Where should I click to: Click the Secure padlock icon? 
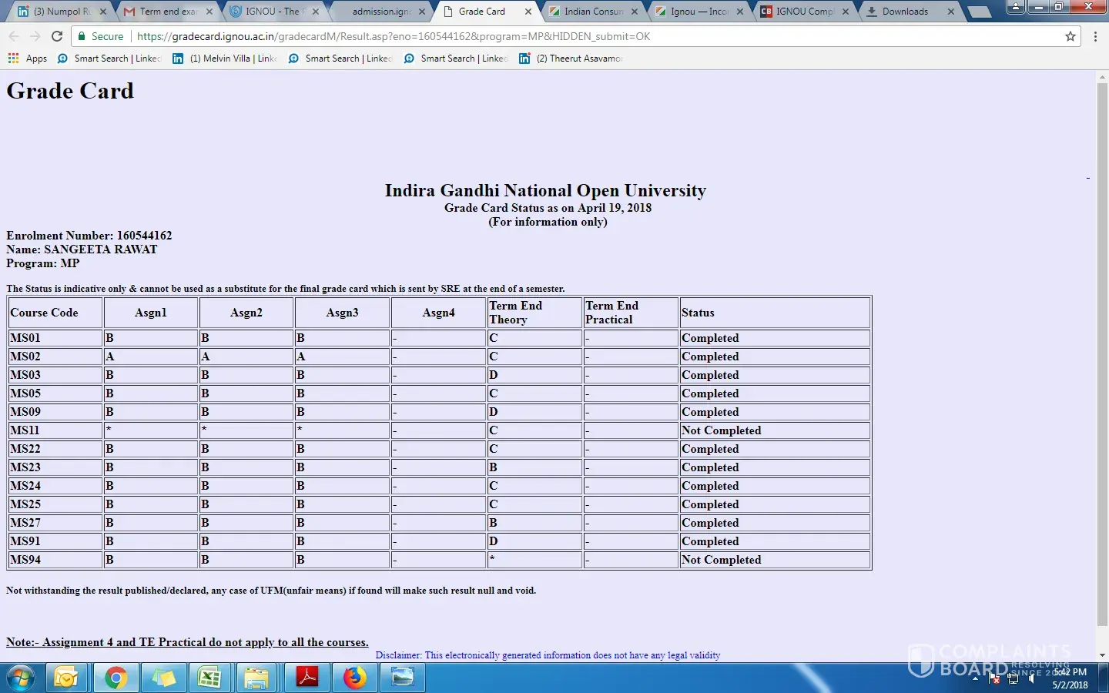click(82, 36)
